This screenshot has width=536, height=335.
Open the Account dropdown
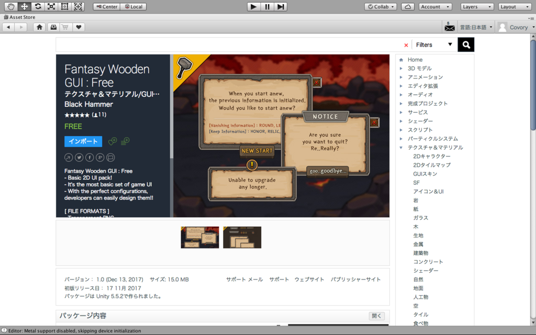pos(435,6)
